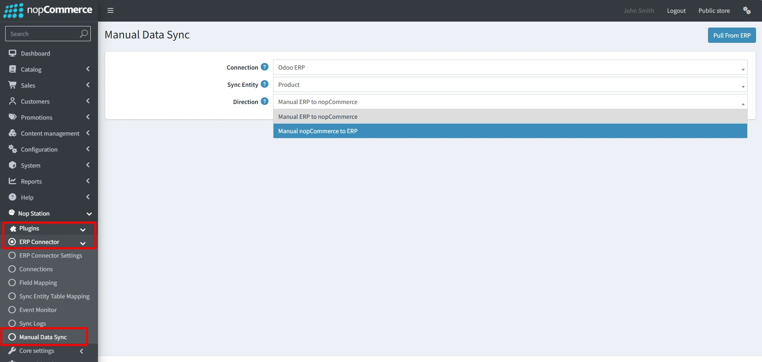Image resolution: width=762 pixels, height=362 pixels.
Task: Click the Sales shopping cart icon
Action: pyautogui.click(x=13, y=85)
